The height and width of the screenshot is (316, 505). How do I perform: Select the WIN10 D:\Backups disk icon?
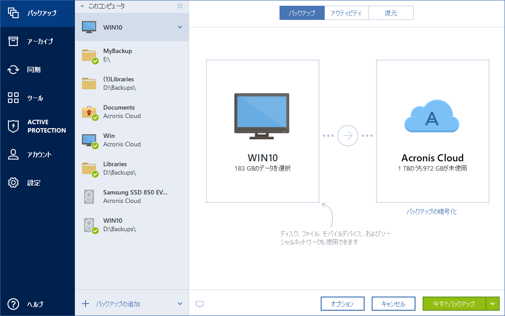click(90, 226)
